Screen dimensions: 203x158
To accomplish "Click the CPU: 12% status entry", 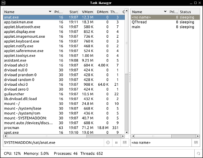I will [x=12, y=154].
